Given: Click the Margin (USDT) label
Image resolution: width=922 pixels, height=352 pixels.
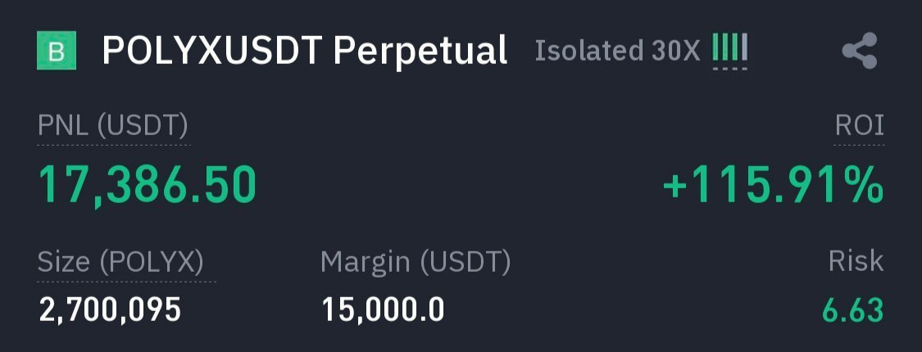Looking at the screenshot, I should (x=415, y=262).
